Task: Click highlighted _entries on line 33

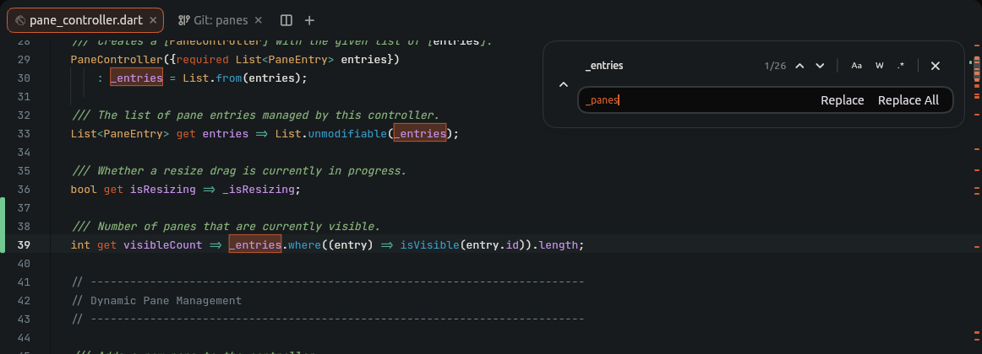Action: 420,134
